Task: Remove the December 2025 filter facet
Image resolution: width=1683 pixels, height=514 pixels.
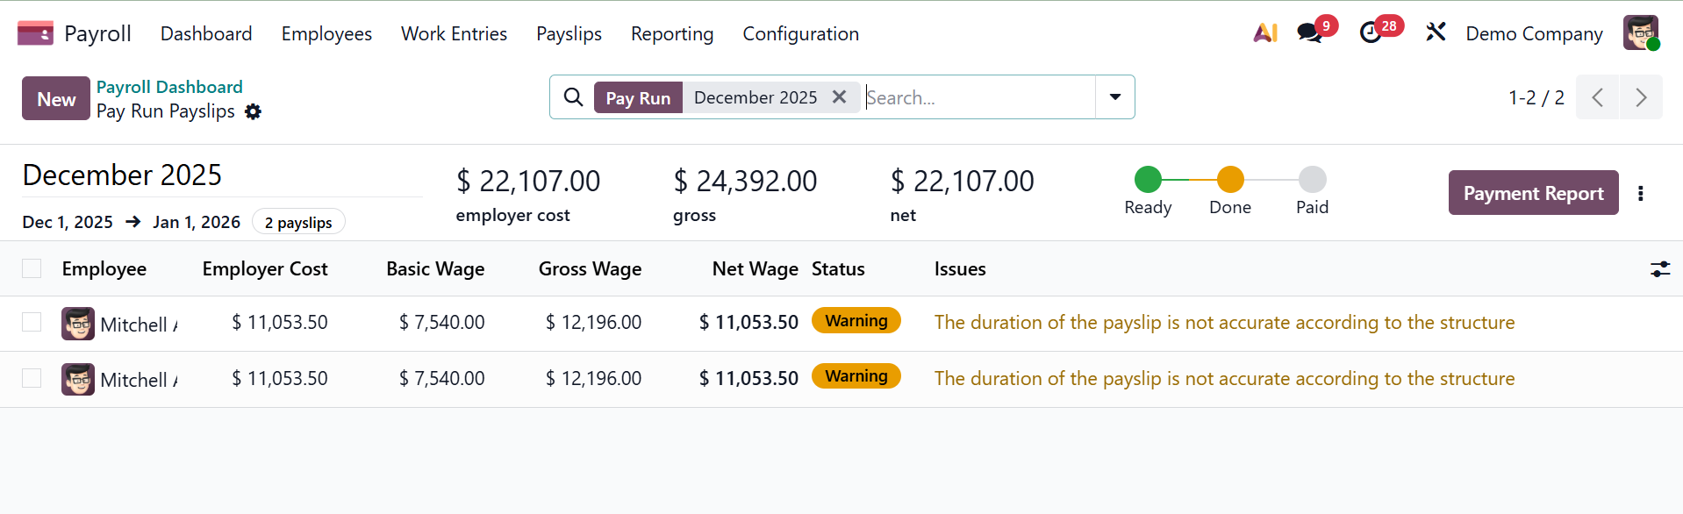Action: tap(839, 97)
